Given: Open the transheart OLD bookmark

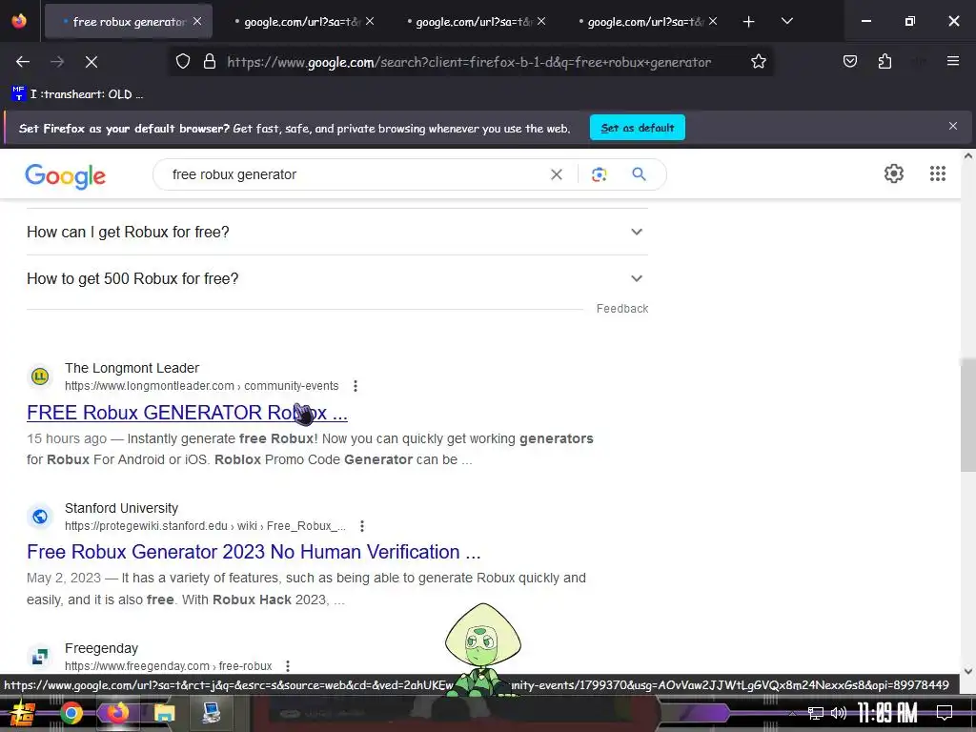Looking at the screenshot, I should coord(77,94).
